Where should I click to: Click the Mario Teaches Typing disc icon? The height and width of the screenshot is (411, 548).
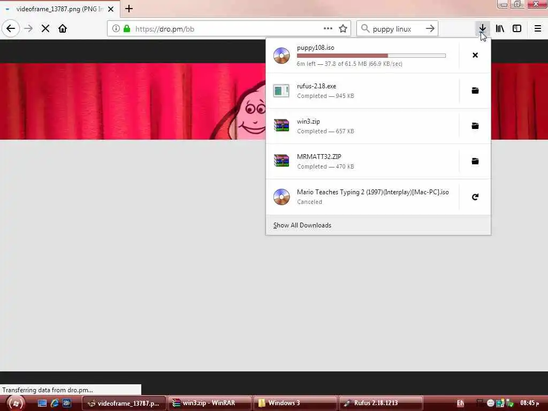281,197
